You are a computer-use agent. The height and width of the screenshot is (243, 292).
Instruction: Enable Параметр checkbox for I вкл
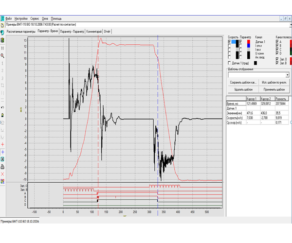(x=240, y=50)
